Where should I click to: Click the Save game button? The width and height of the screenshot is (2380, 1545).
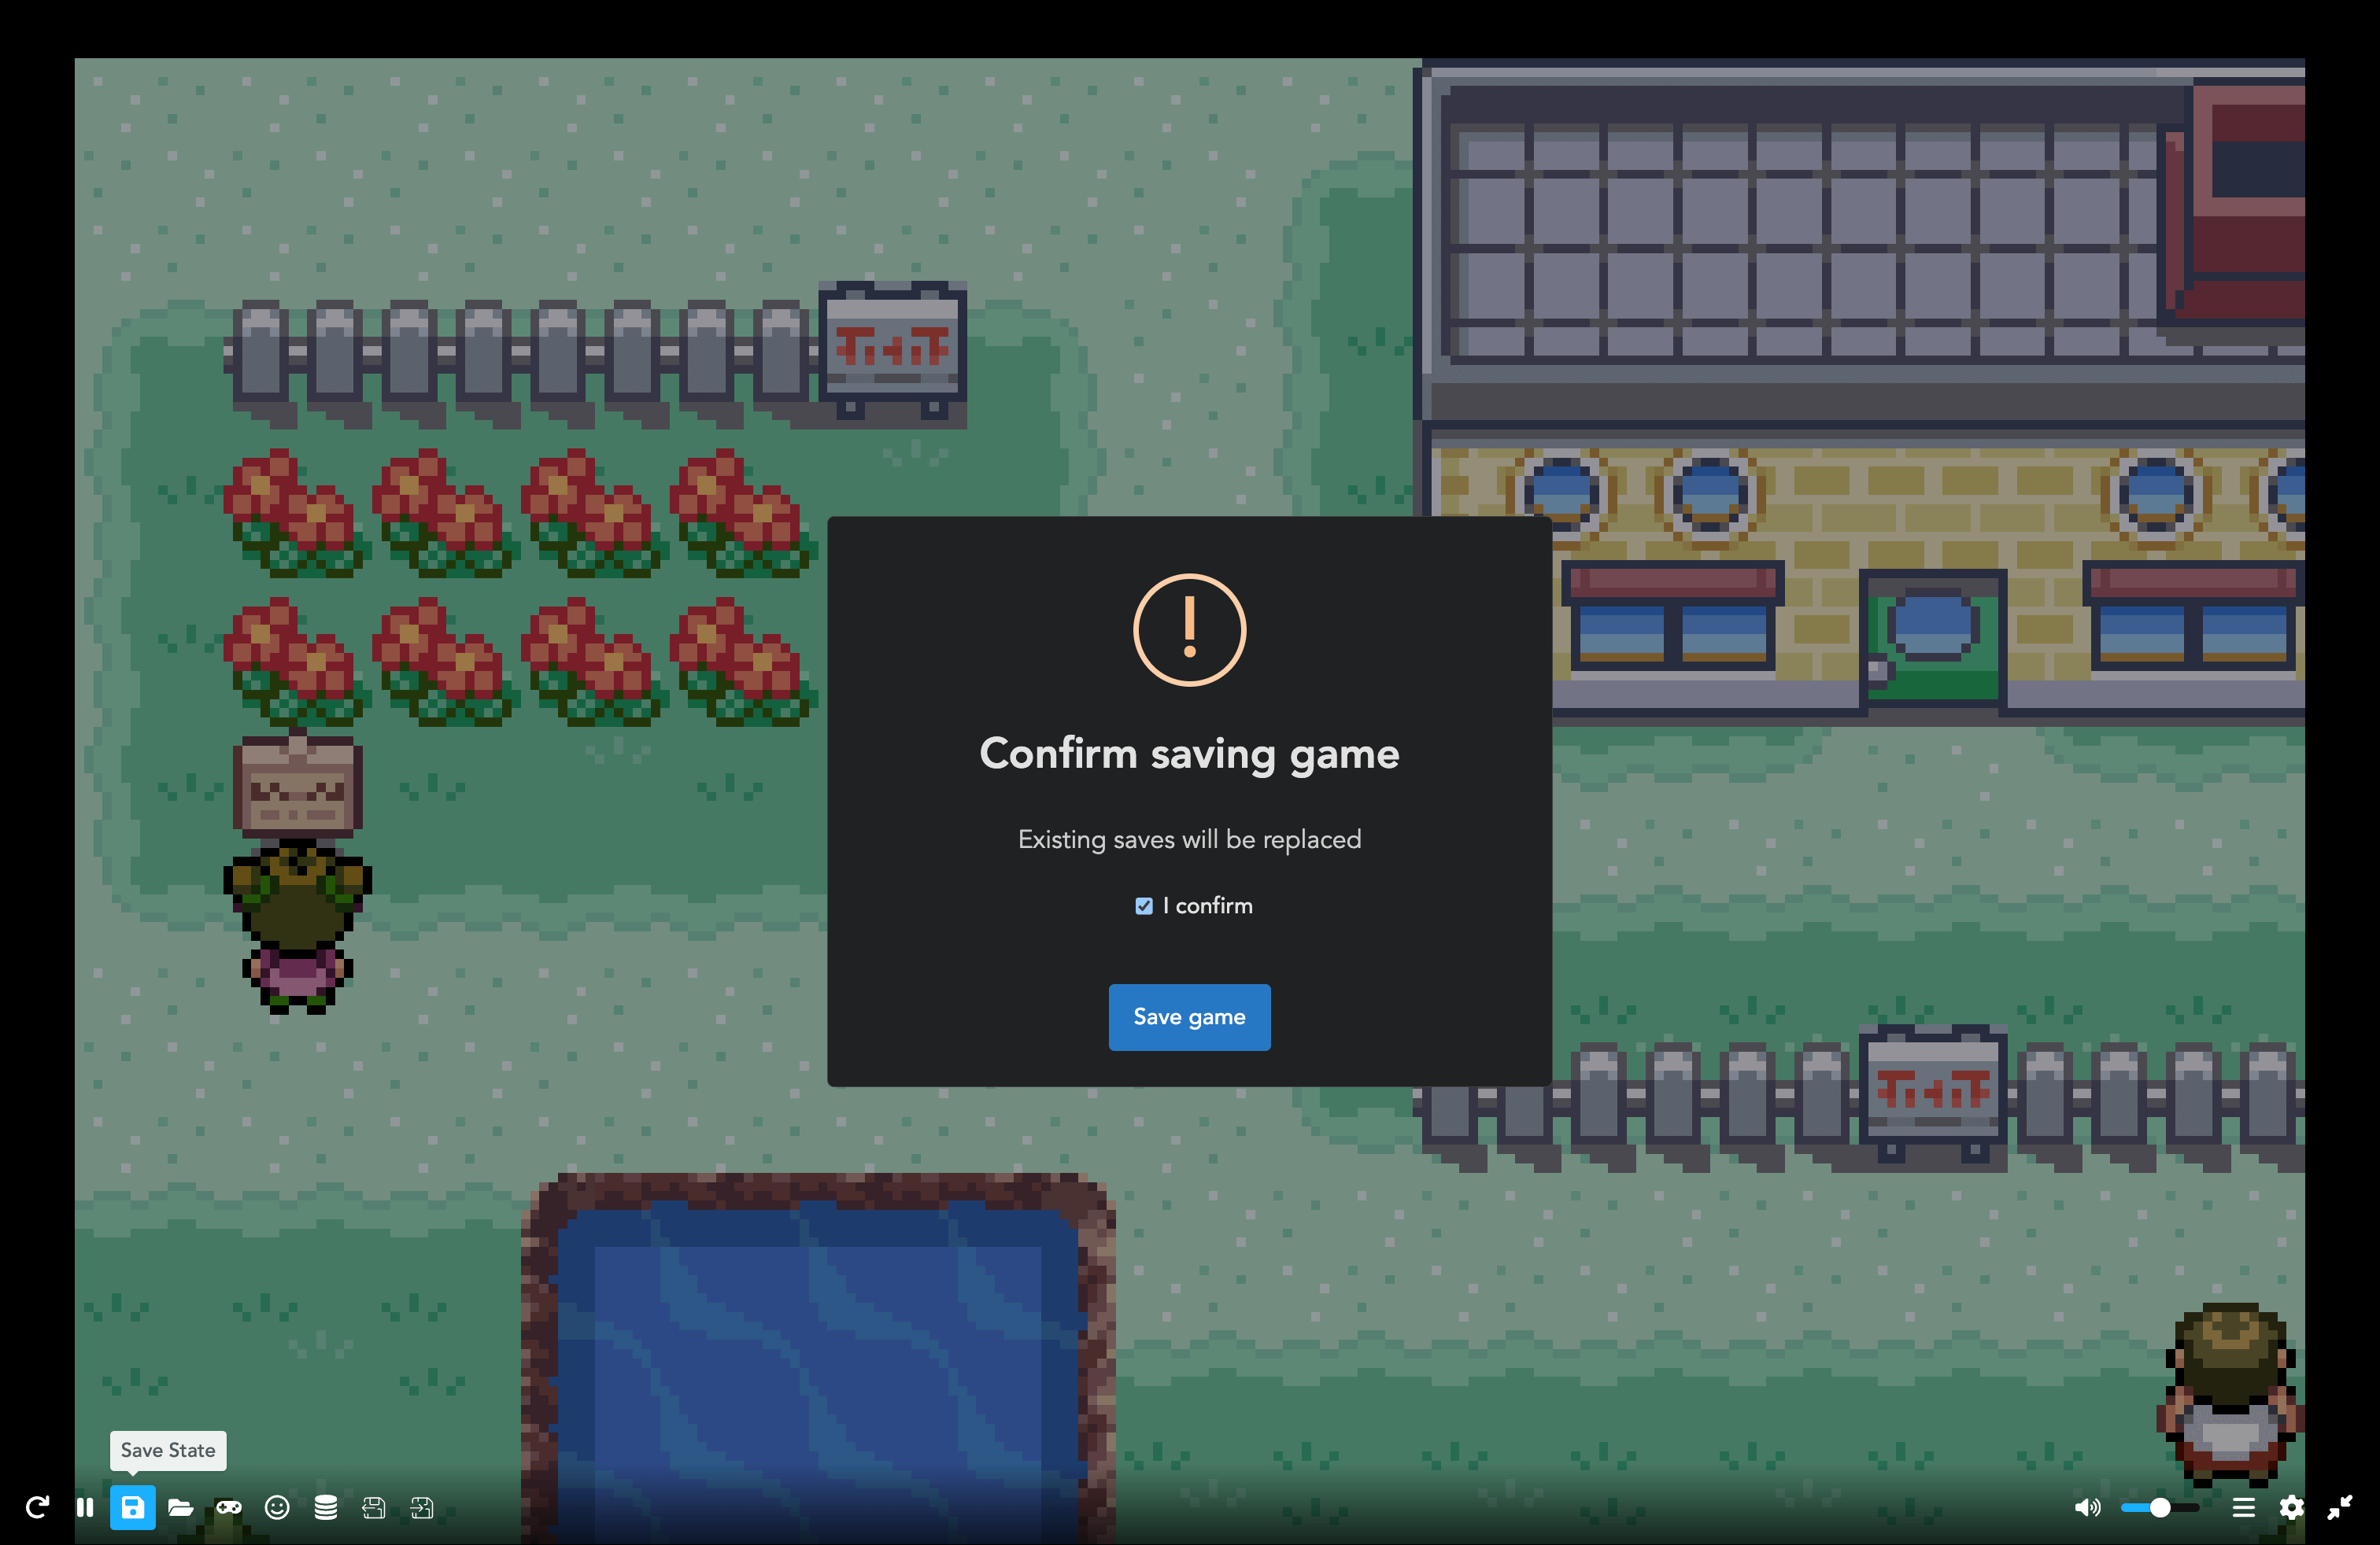click(x=1188, y=1016)
